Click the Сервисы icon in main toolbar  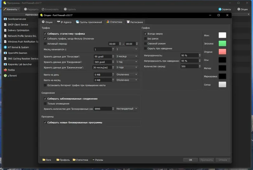(x=220, y=9)
